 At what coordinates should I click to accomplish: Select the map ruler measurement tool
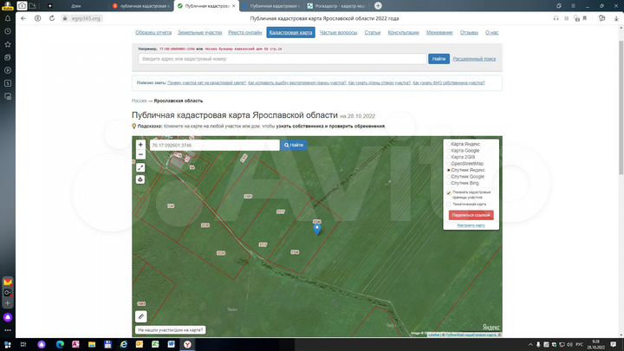point(141,317)
